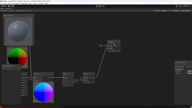Click Split node B output port

click(73, 82)
